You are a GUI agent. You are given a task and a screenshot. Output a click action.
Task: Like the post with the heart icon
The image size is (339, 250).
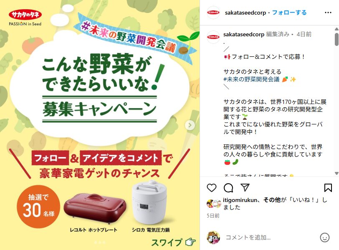(x=211, y=188)
